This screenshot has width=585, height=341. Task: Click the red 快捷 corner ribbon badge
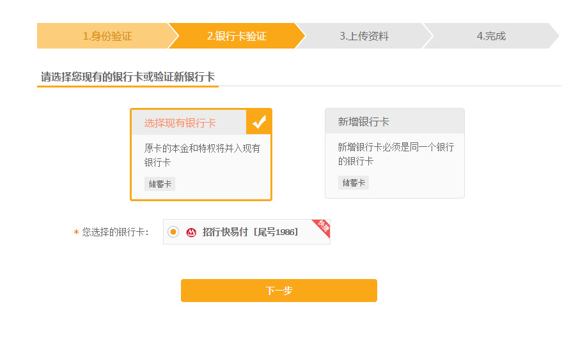point(322,228)
